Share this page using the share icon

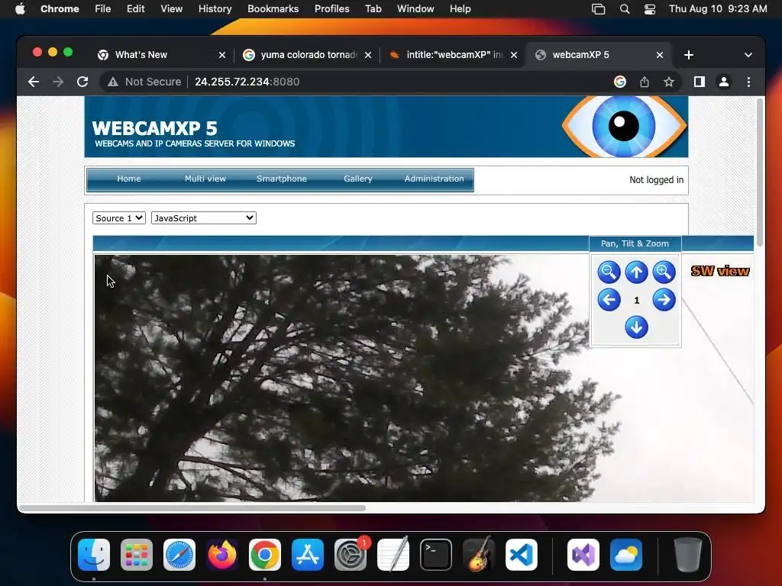point(645,82)
